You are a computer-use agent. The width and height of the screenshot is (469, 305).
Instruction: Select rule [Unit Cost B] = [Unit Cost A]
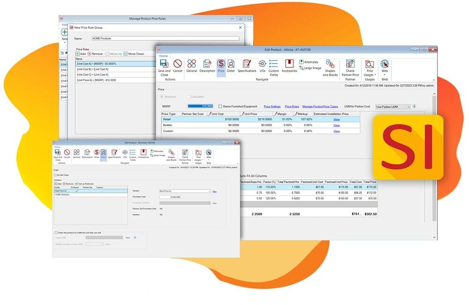(x=115, y=69)
